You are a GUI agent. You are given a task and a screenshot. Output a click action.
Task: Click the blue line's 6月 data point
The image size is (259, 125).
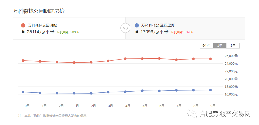(x=159, y=91)
